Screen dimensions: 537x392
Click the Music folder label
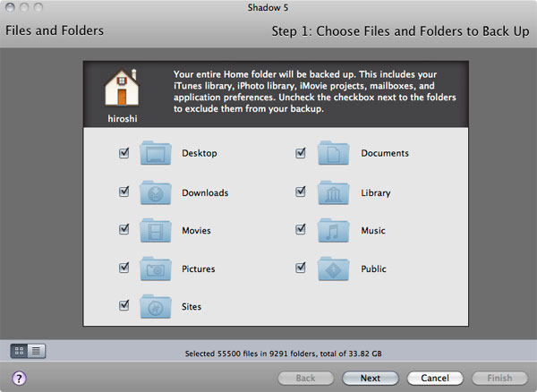[x=373, y=230]
